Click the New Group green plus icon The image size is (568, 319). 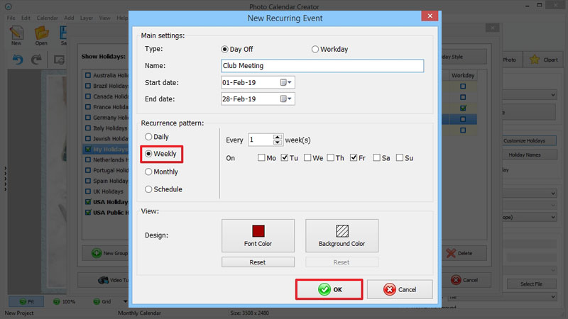click(97, 253)
